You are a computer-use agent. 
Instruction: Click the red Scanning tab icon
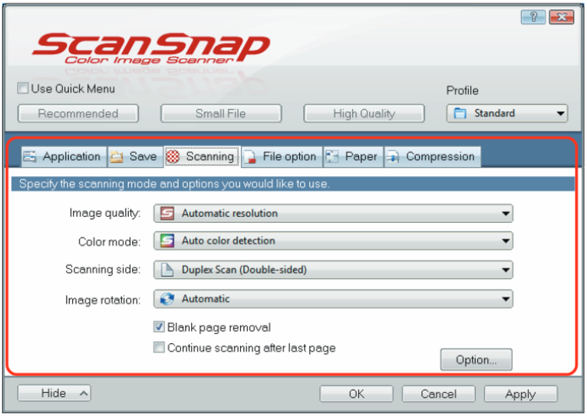(173, 156)
